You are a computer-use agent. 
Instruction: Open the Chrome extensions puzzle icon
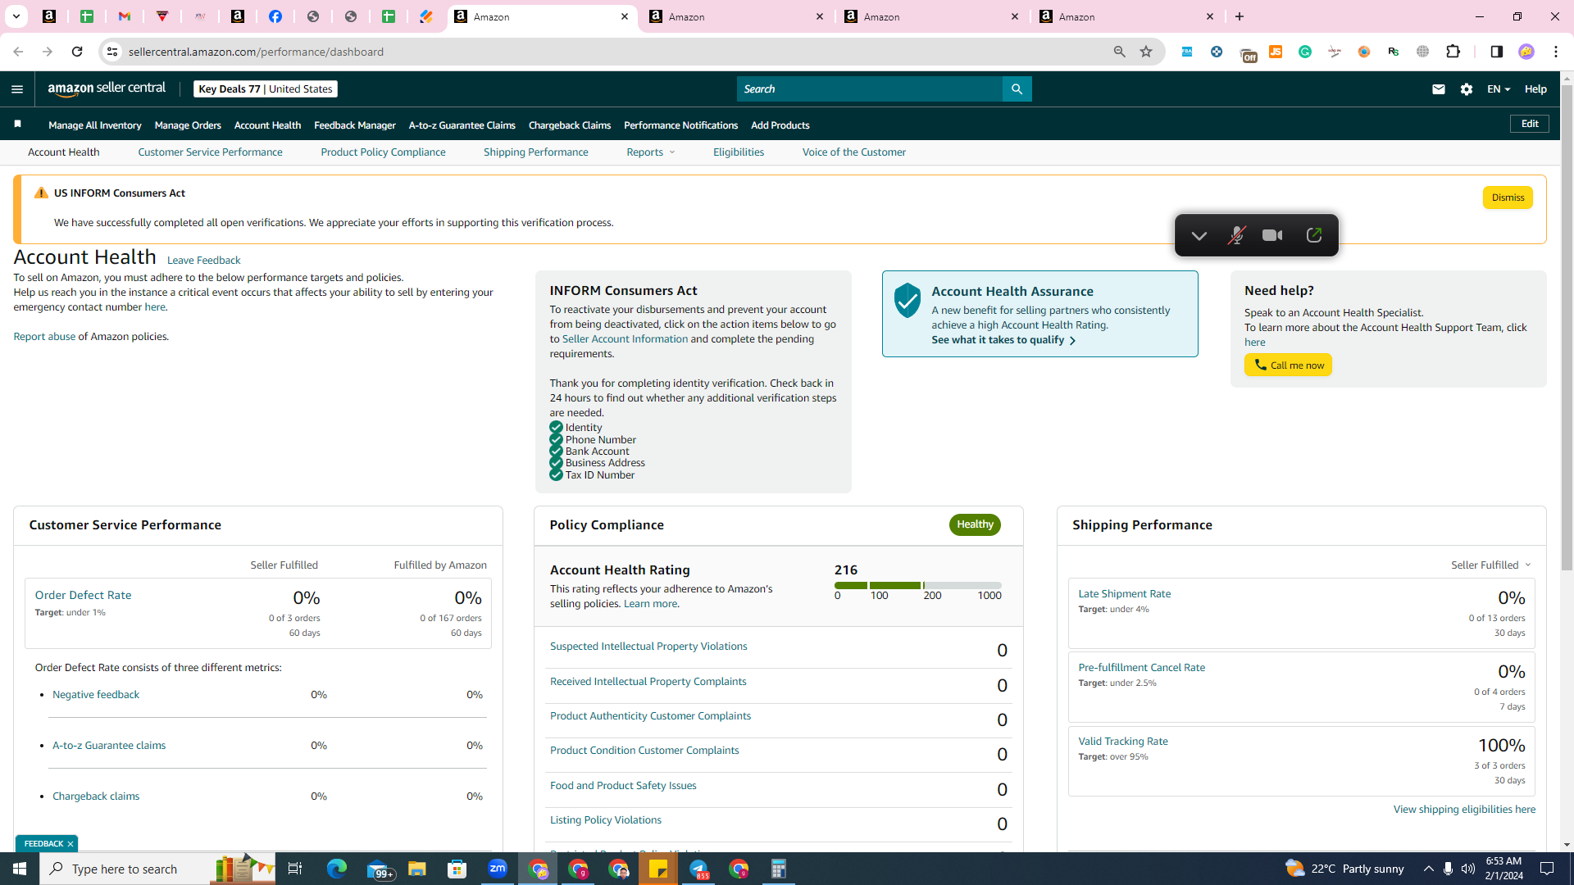click(x=1453, y=52)
